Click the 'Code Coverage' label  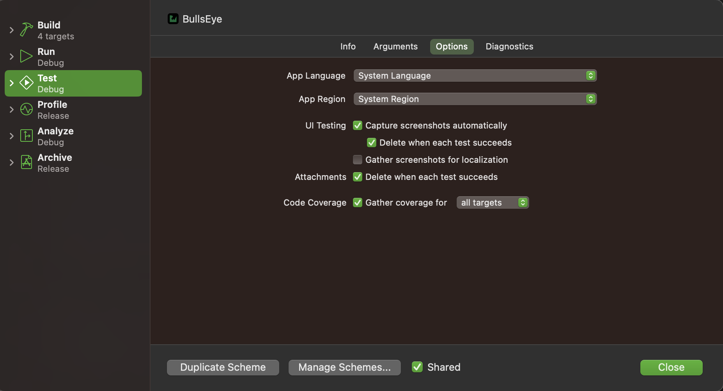pos(315,203)
